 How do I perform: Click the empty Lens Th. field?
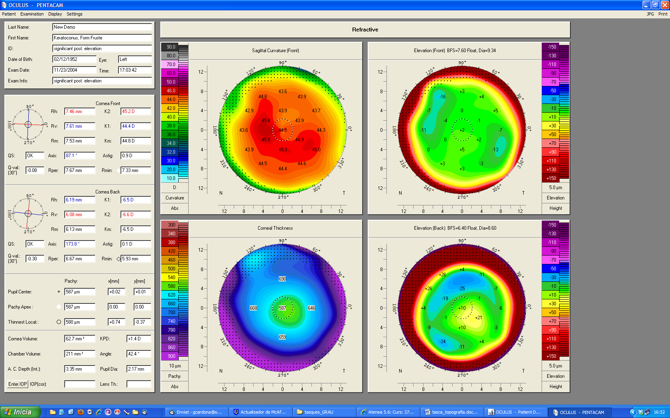[x=139, y=384]
